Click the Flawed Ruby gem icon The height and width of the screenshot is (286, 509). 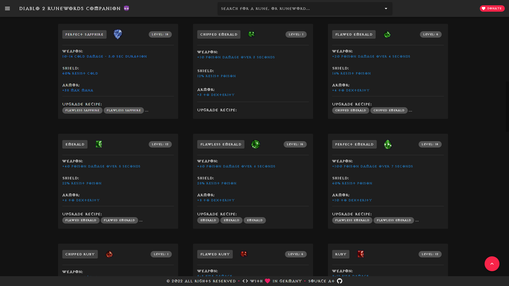coord(244,254)
